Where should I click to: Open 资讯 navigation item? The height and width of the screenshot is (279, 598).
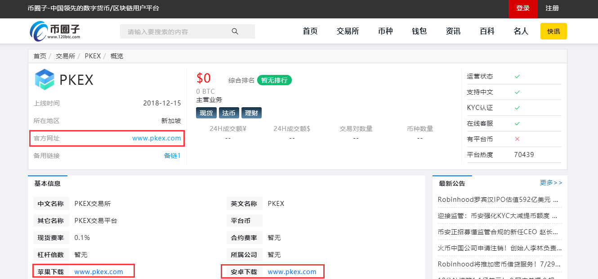(453, 31)
